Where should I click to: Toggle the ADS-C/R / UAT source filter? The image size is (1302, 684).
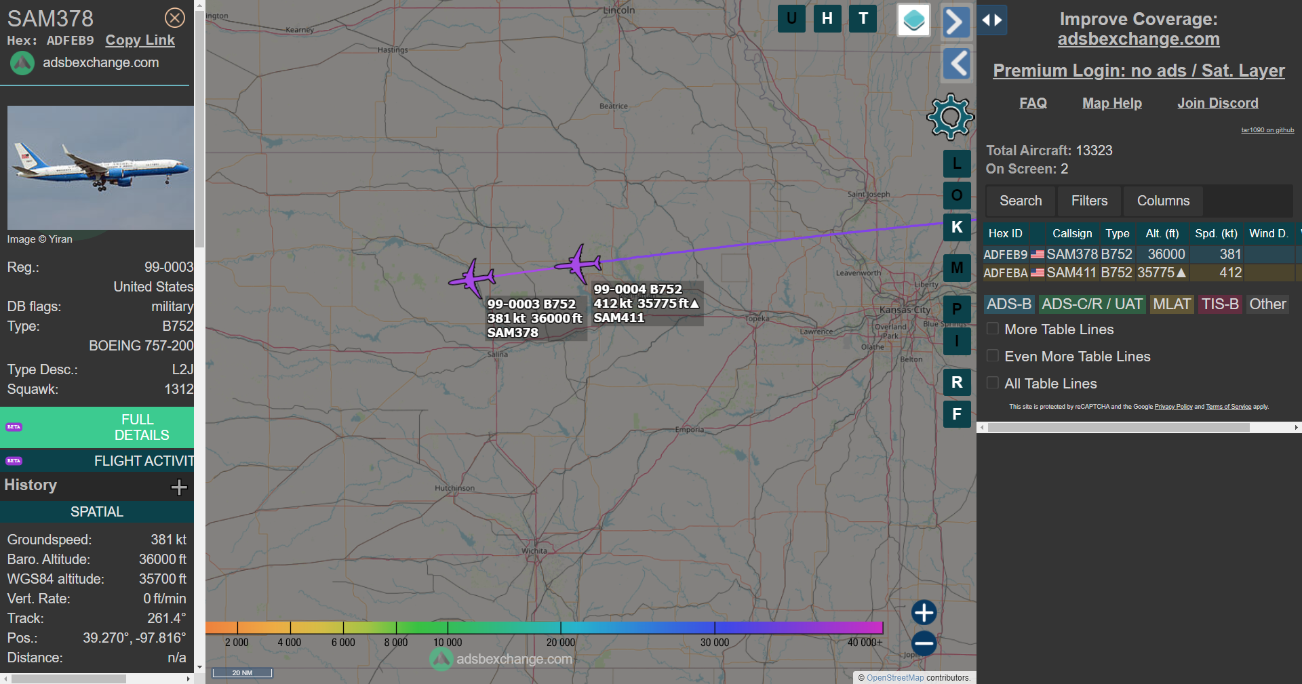(x=1092, y=304)
